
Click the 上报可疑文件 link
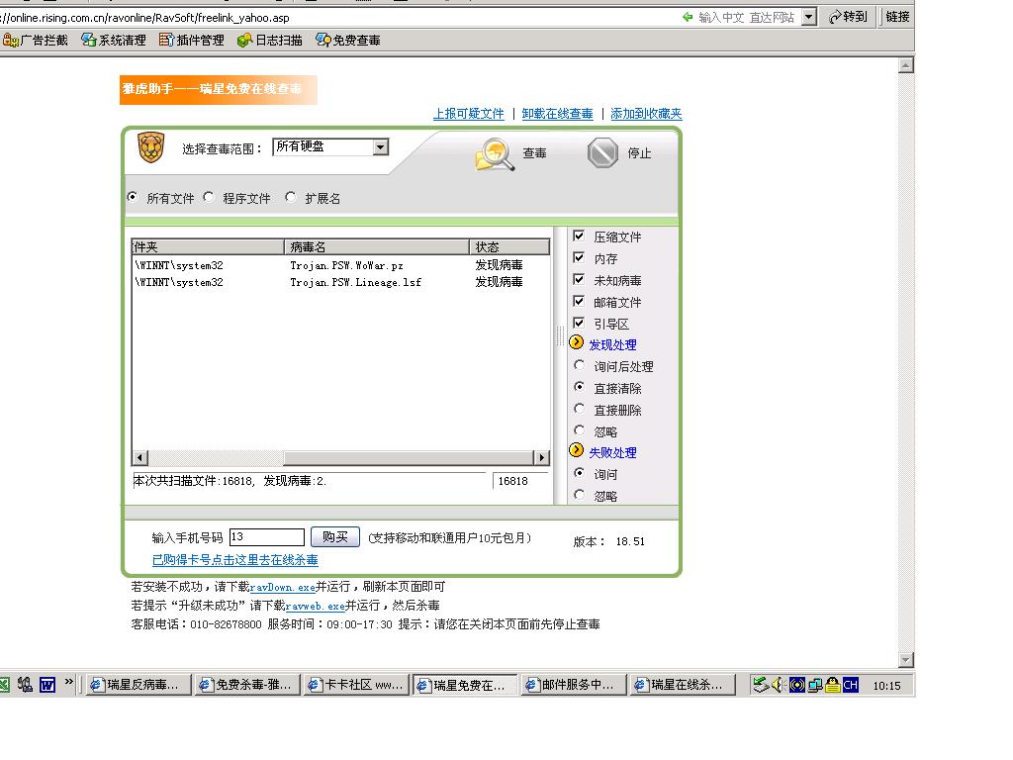468,114
